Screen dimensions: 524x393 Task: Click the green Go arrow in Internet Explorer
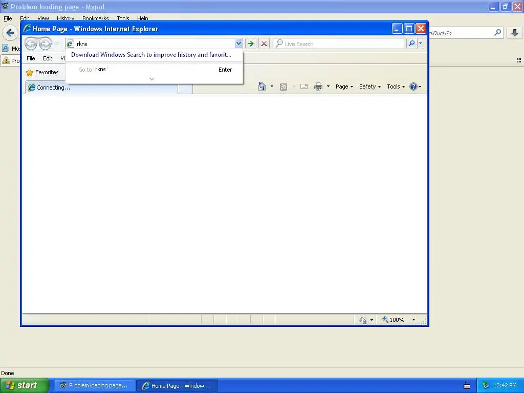pyautogui.click(x=250, y=44)
